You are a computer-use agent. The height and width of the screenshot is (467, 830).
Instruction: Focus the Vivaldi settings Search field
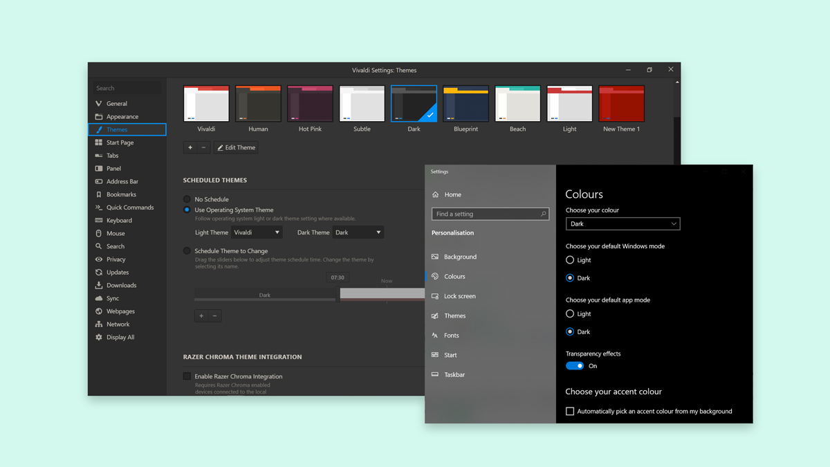coord(127,89)
